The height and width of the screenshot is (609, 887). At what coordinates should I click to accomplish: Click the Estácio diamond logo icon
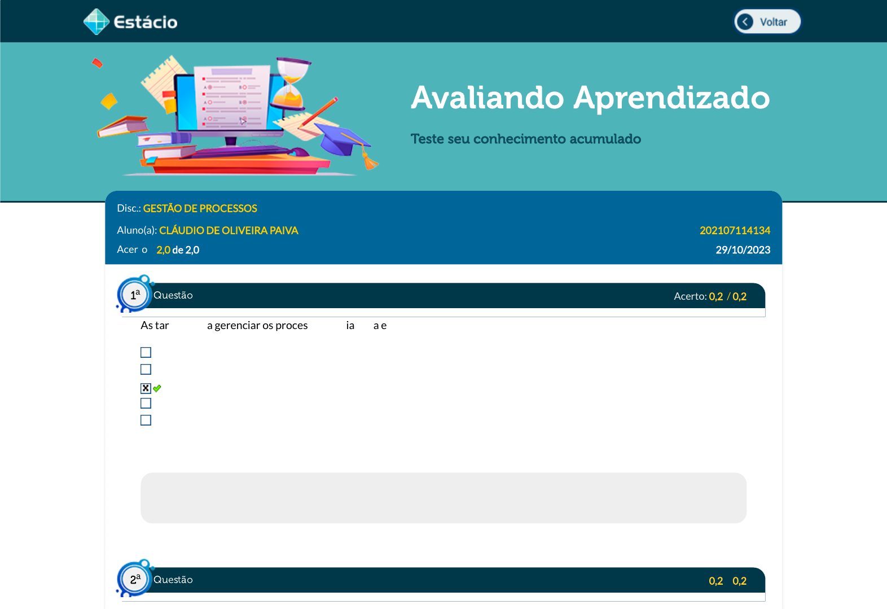click(96, 22)
